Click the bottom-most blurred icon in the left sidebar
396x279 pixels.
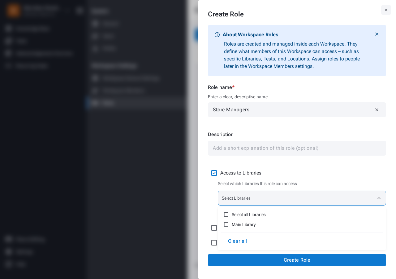click(9, 264)
